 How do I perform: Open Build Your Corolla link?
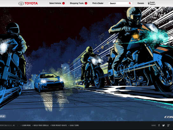(41, 126)
